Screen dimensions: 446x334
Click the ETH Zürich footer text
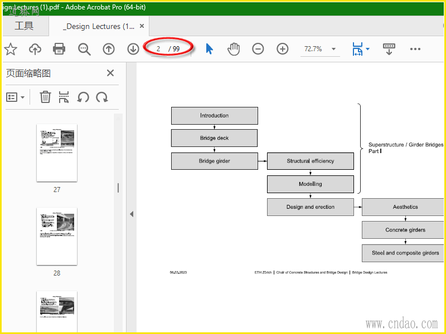tap(263, 272)
